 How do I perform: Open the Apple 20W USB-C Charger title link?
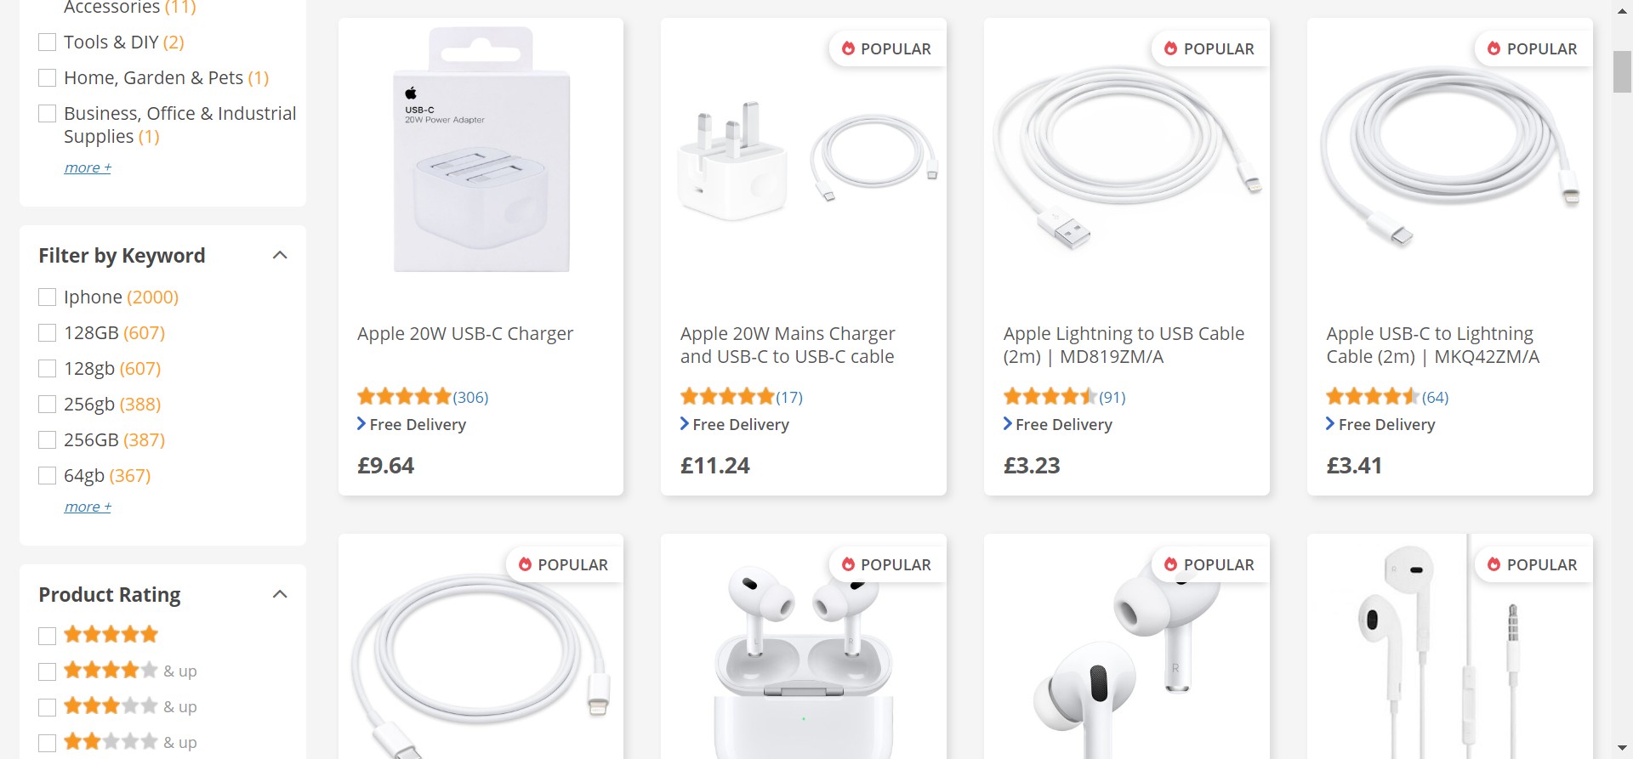pos(465,333)
